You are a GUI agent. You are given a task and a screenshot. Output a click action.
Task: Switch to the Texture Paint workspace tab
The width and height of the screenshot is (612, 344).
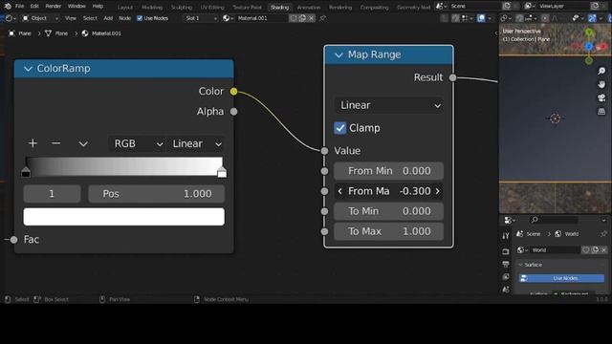247,8
